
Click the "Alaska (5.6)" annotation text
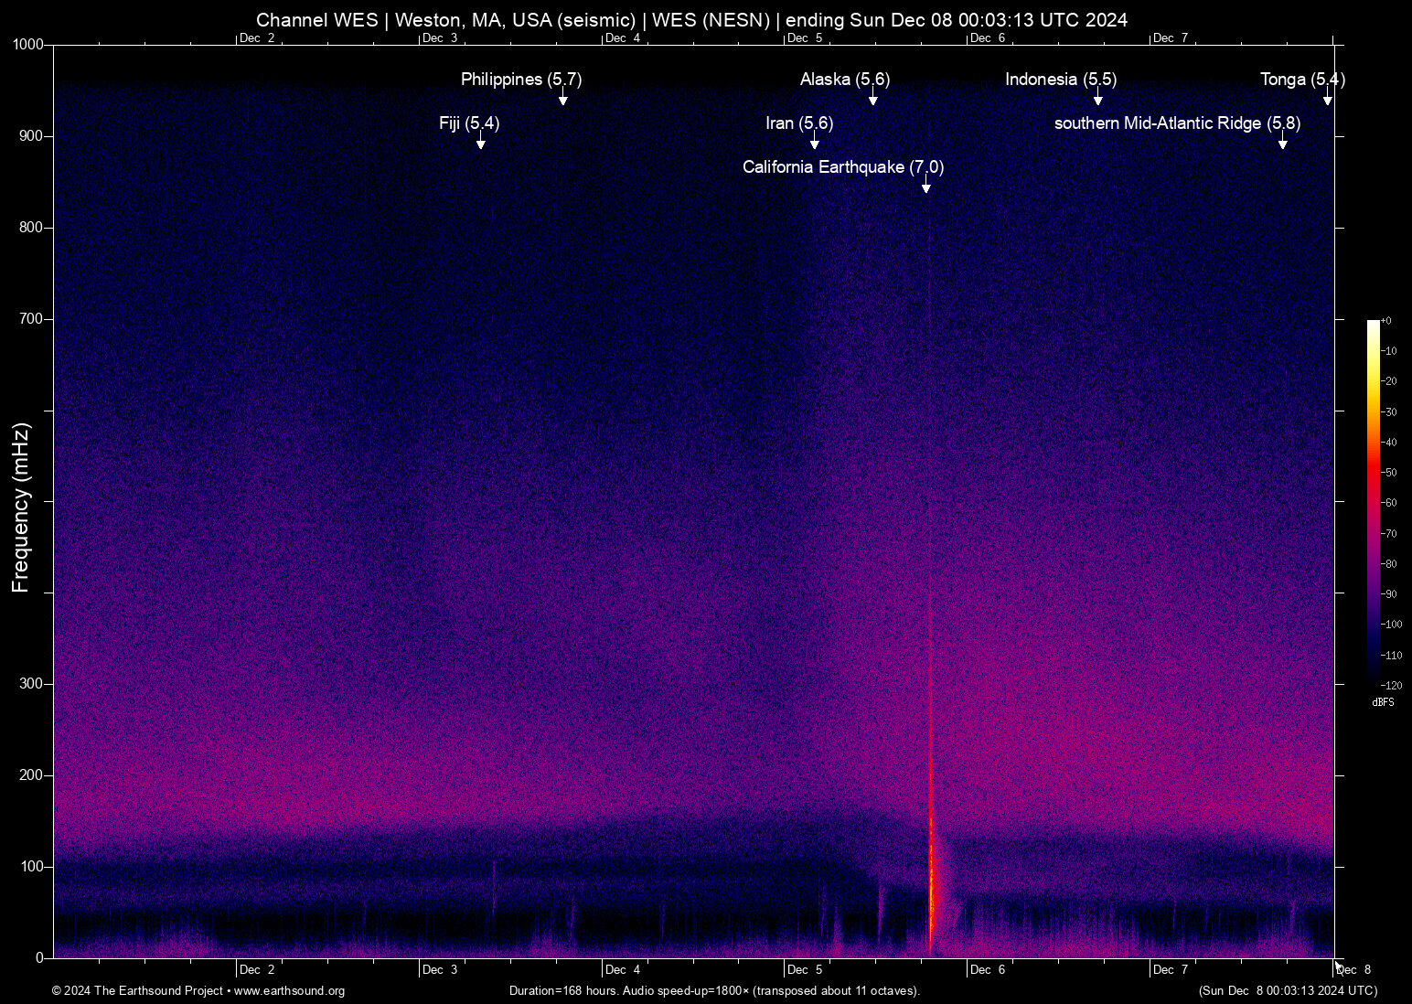845,80
